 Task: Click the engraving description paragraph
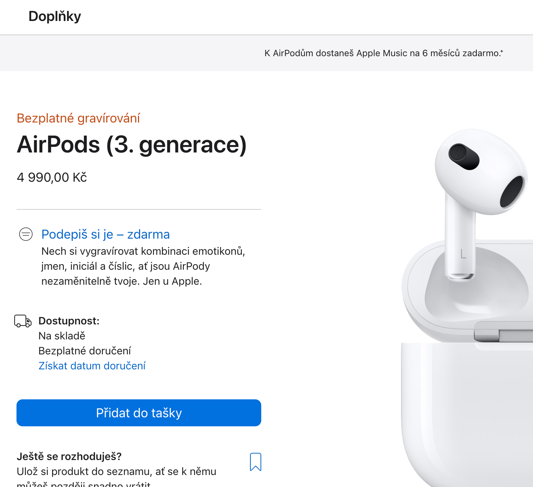(143, 266)
